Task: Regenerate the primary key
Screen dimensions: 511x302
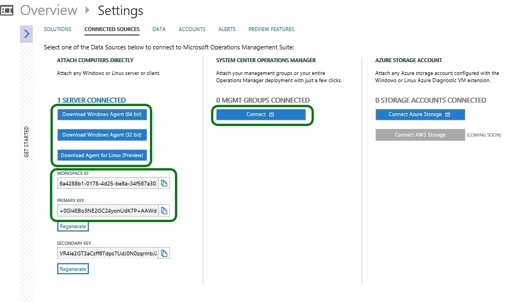Action: [73, 226]
